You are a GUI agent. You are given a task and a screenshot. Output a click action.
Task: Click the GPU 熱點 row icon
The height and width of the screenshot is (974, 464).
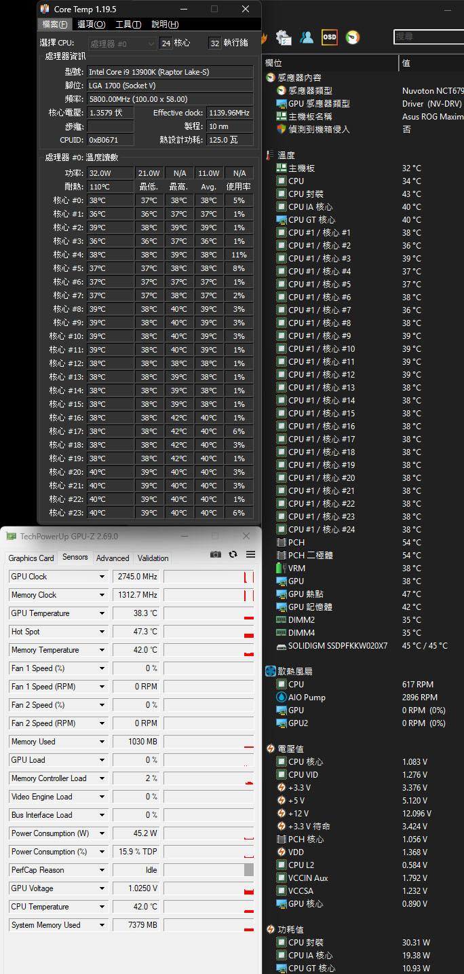click(x=282, y=594)
